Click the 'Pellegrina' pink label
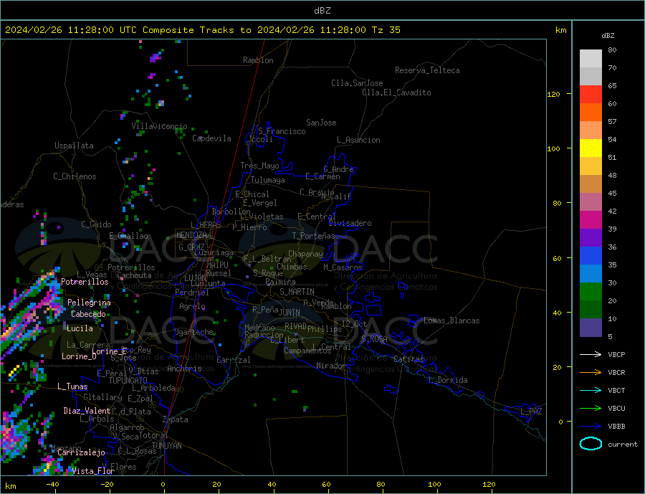 pyautogui.click(x=90, y=303)
